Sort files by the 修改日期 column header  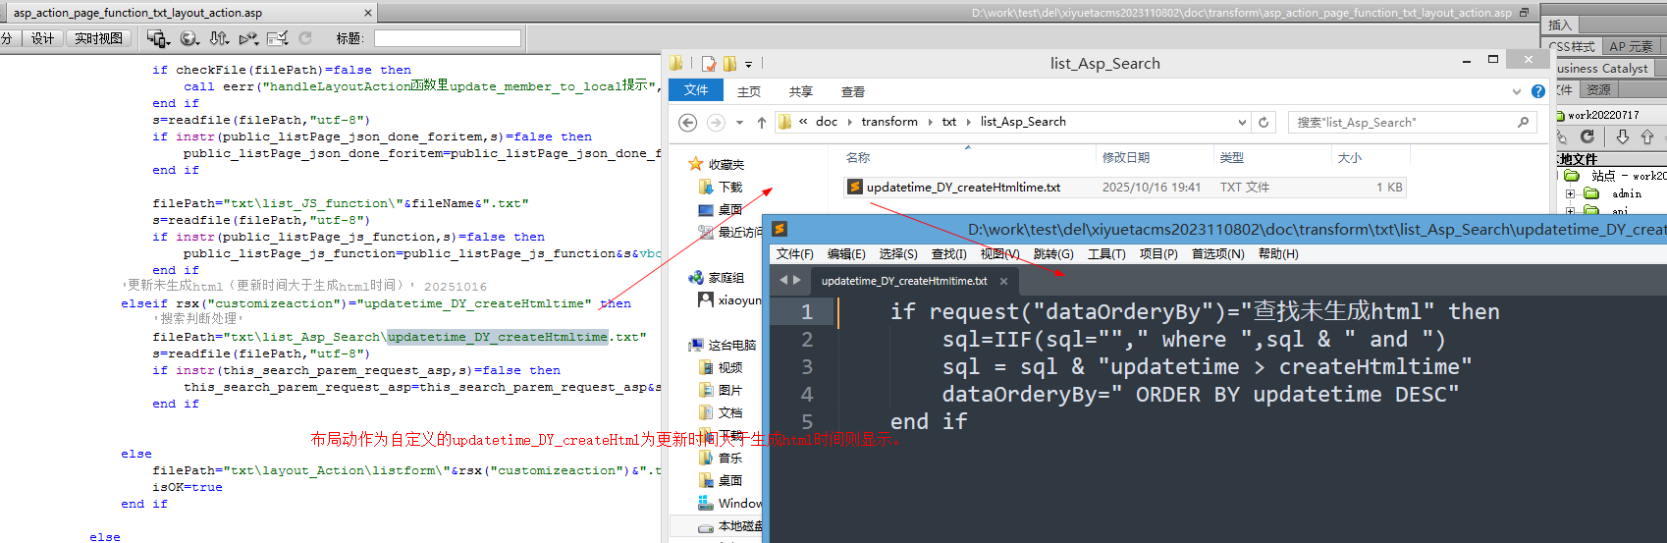(1125, 157)
